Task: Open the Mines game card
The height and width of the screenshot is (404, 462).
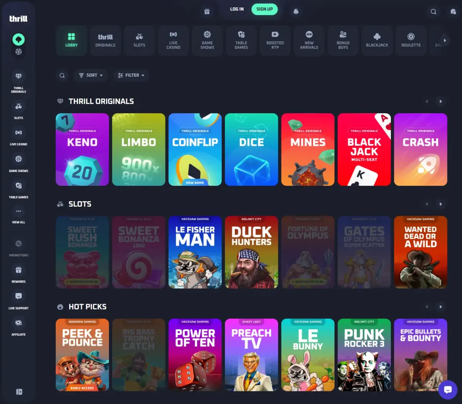Action: pyautogui.click(x=308, y=150)
